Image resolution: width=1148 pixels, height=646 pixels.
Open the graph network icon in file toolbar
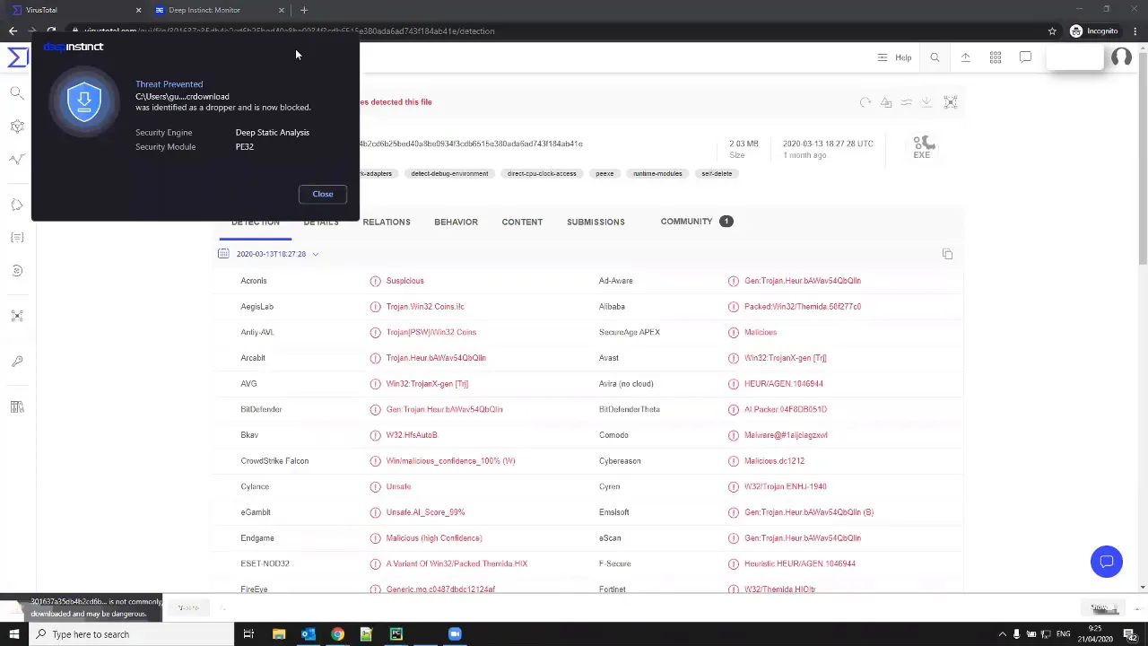point(950,102)
